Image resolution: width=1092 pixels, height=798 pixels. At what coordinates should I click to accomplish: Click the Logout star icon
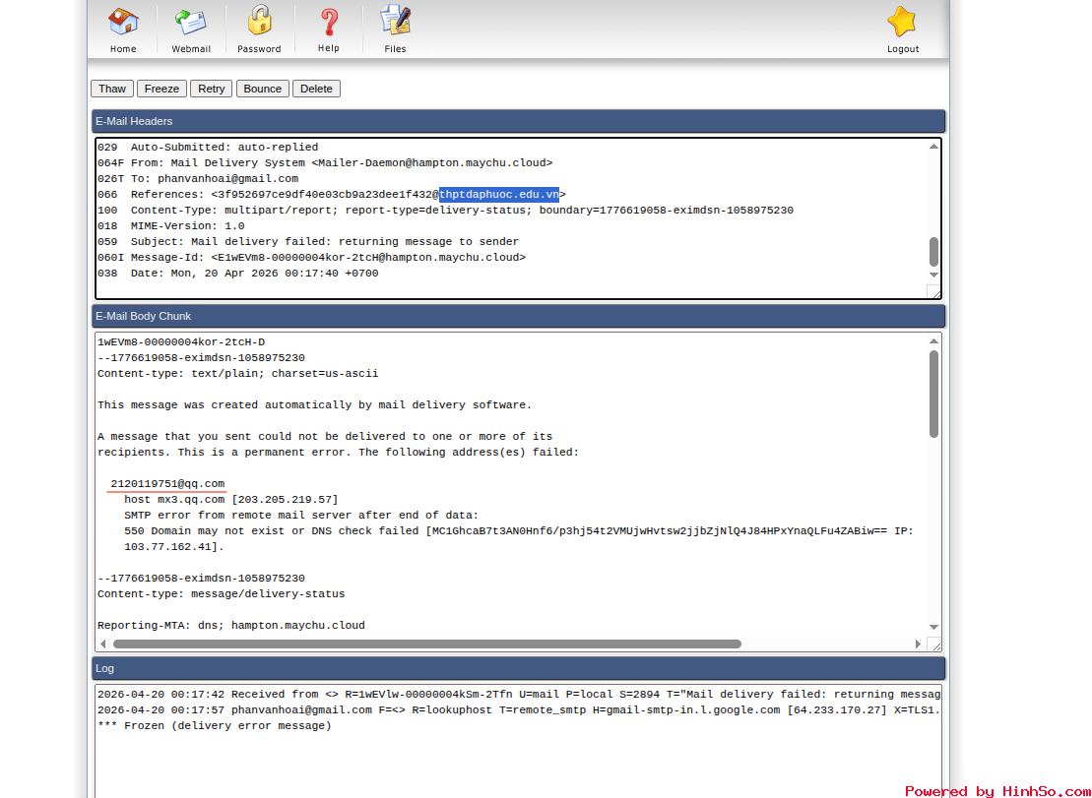click(902, 22)
